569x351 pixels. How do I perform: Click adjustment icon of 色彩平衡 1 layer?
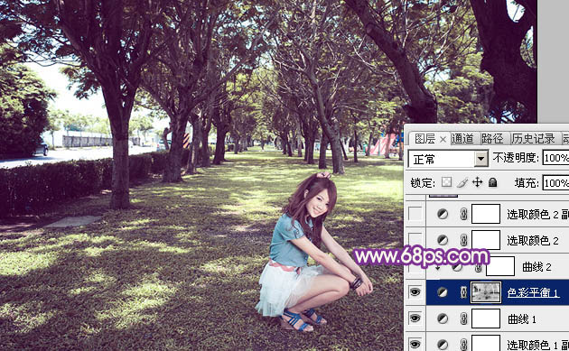(x=443, y=291)
